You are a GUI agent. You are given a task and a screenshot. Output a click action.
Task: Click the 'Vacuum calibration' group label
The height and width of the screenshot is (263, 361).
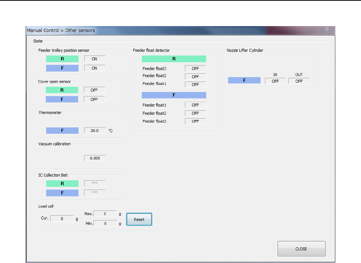(x=55, y=144)
